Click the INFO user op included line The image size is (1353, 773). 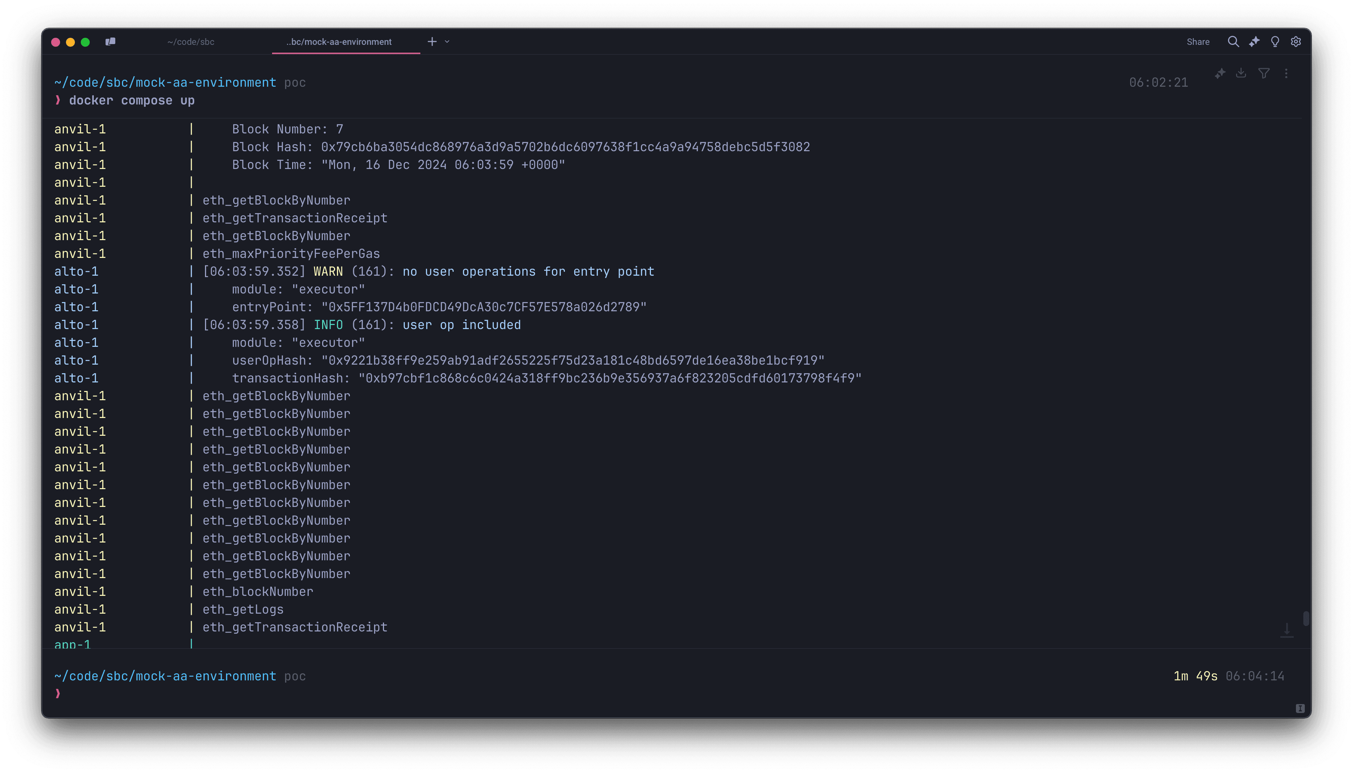point(362,325)
